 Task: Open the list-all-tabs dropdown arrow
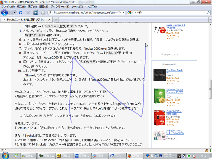coord(210,20)
